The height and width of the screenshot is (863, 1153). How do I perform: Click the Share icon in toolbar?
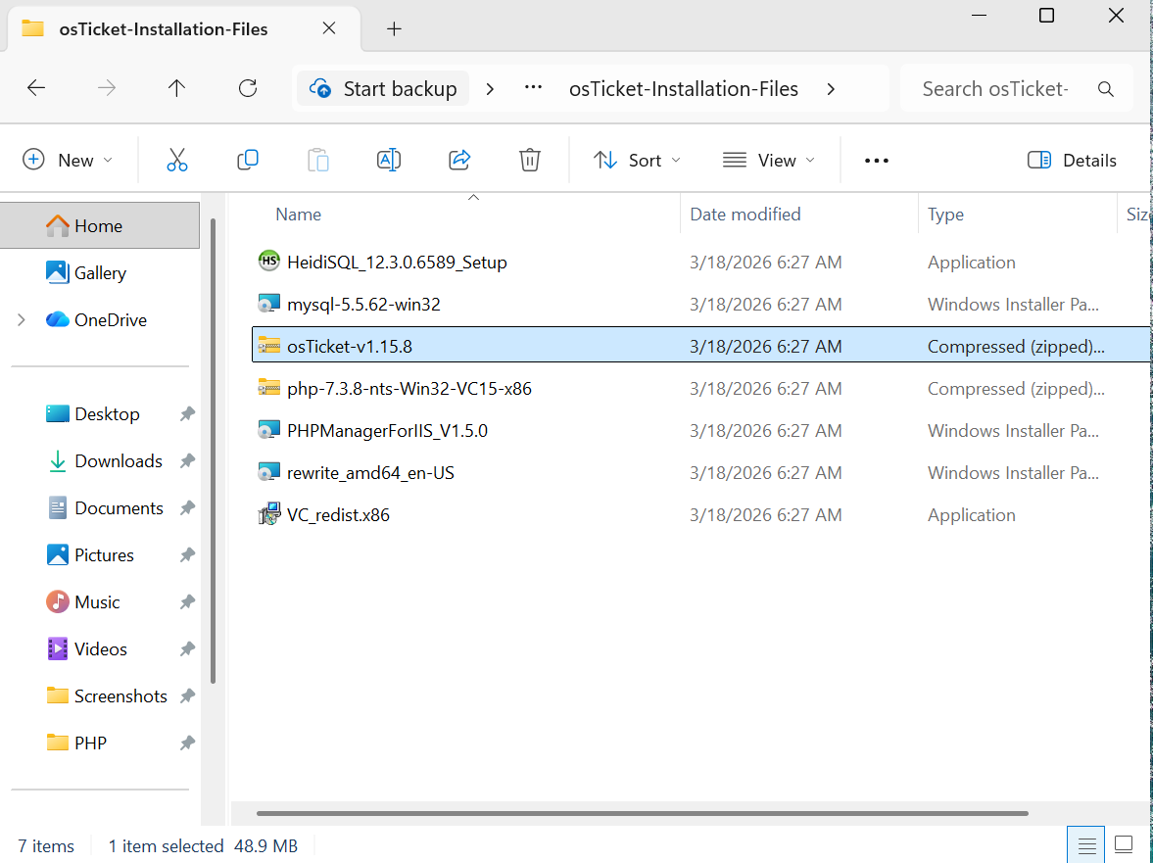[x=459, y=160]
